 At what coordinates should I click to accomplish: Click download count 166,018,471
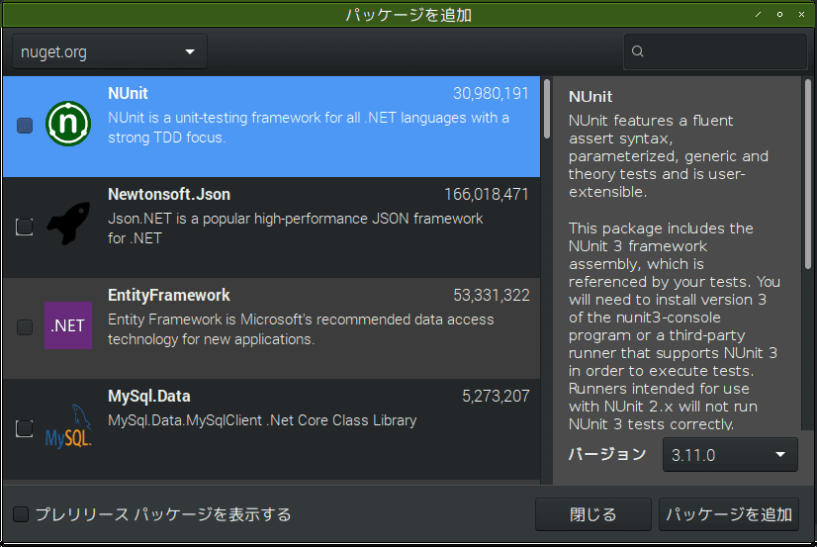click(x=487, y=194)
